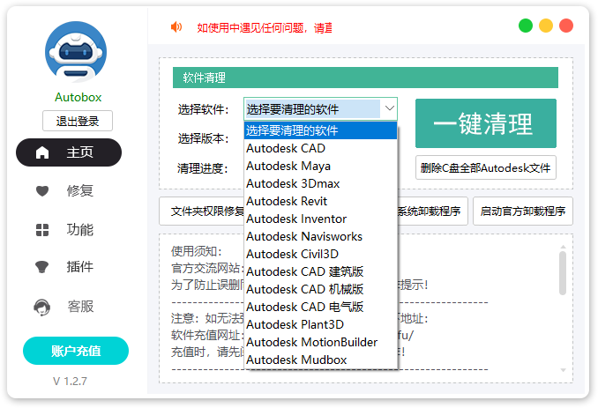
Task: Choose Autodesk 3Dmax in the dropdown
Action: (320, 183)
